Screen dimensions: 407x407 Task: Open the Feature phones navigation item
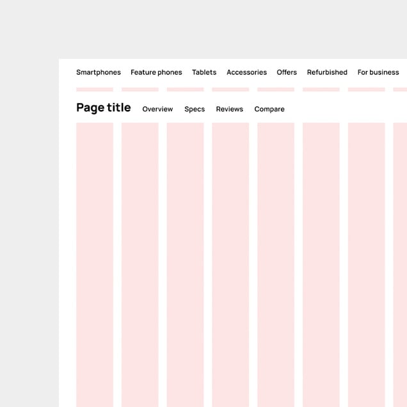click(x=156, y=72)
